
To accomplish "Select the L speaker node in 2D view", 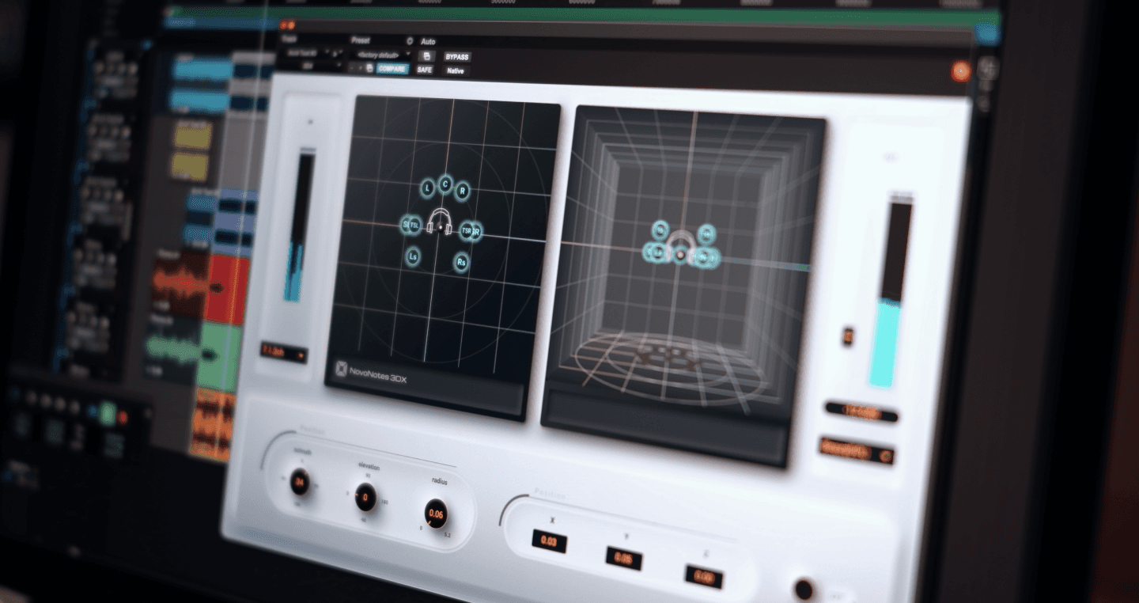I will (428, 188).
